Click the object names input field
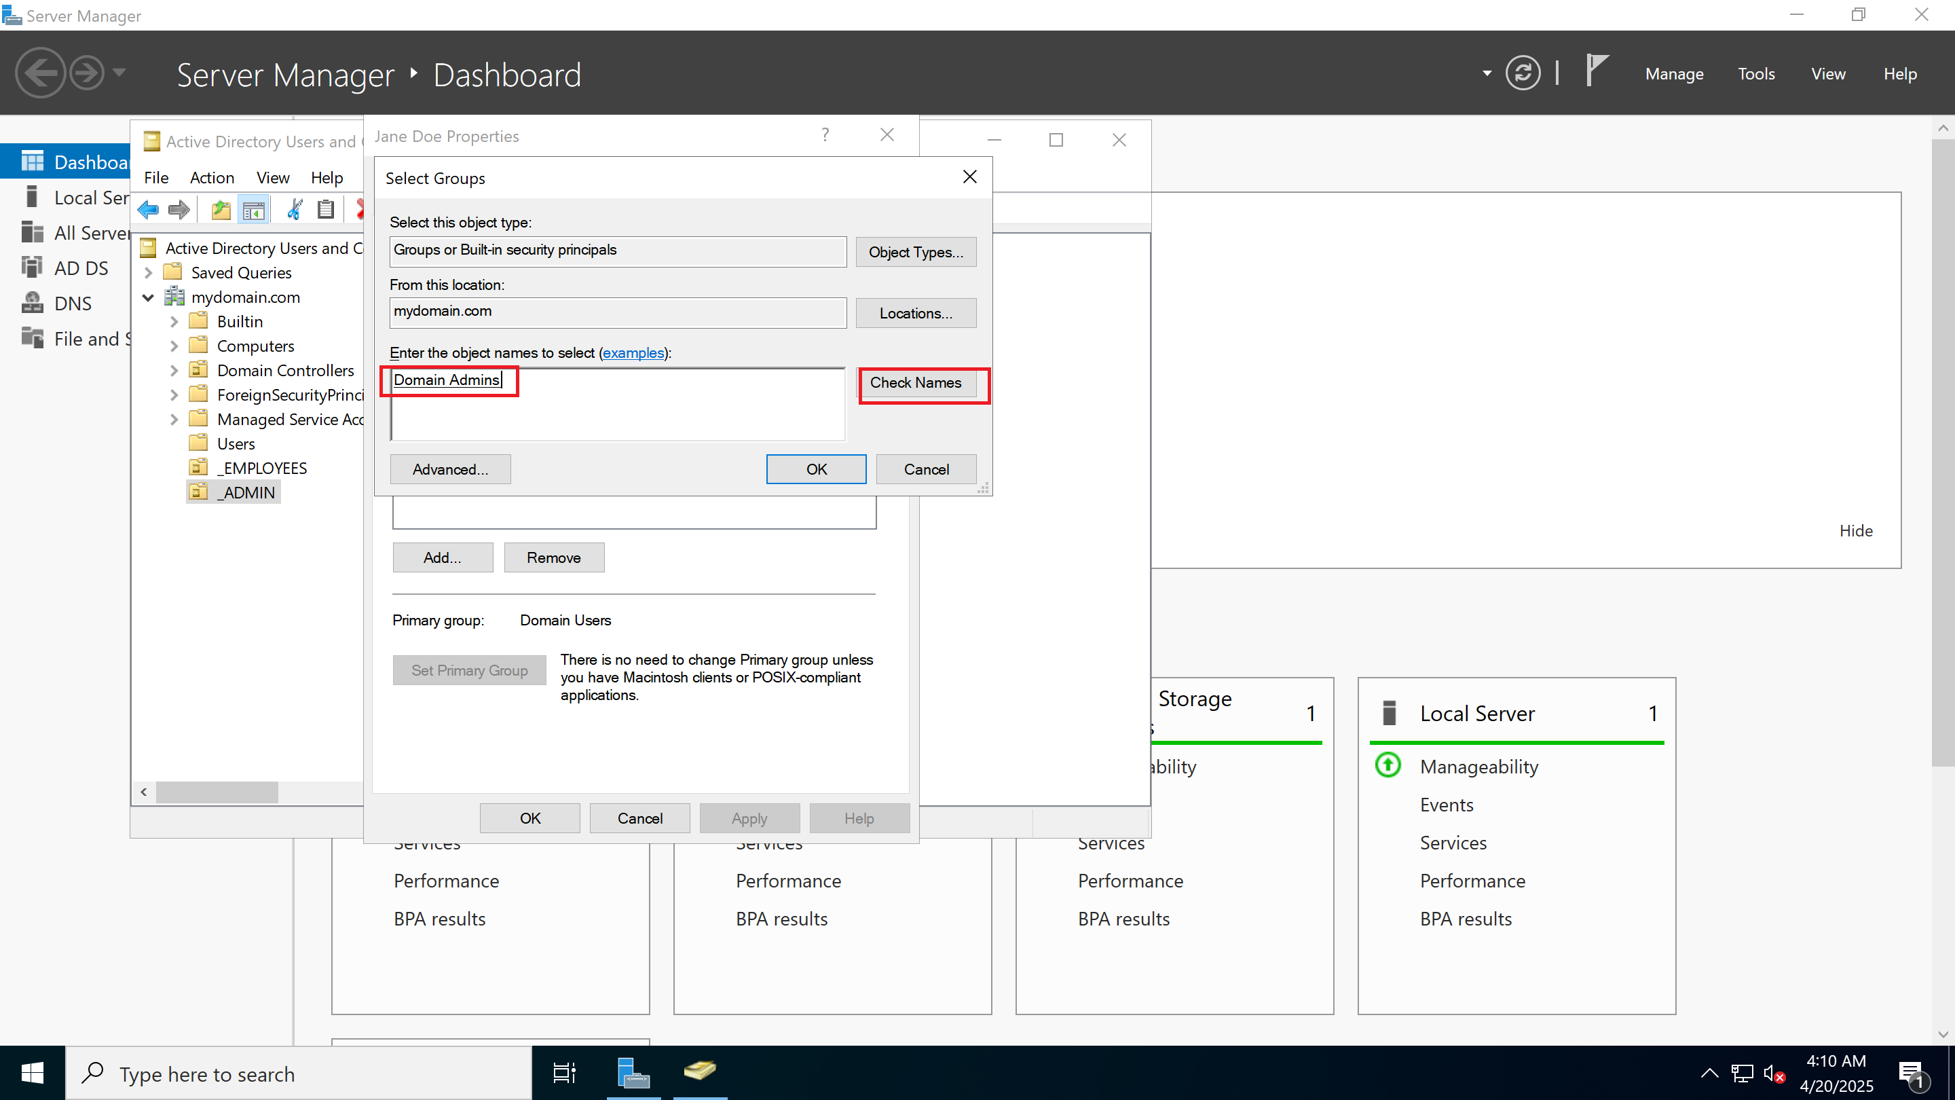1955x1100 pixels. 618,405
